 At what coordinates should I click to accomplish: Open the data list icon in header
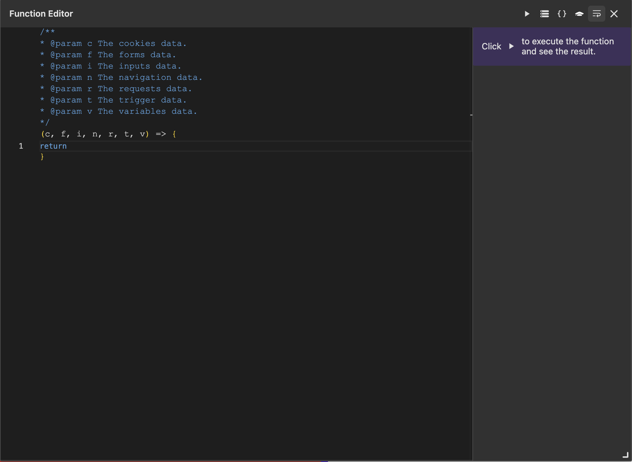pos(544,14)
